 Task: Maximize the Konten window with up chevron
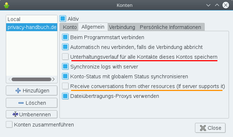coord(217,5)
